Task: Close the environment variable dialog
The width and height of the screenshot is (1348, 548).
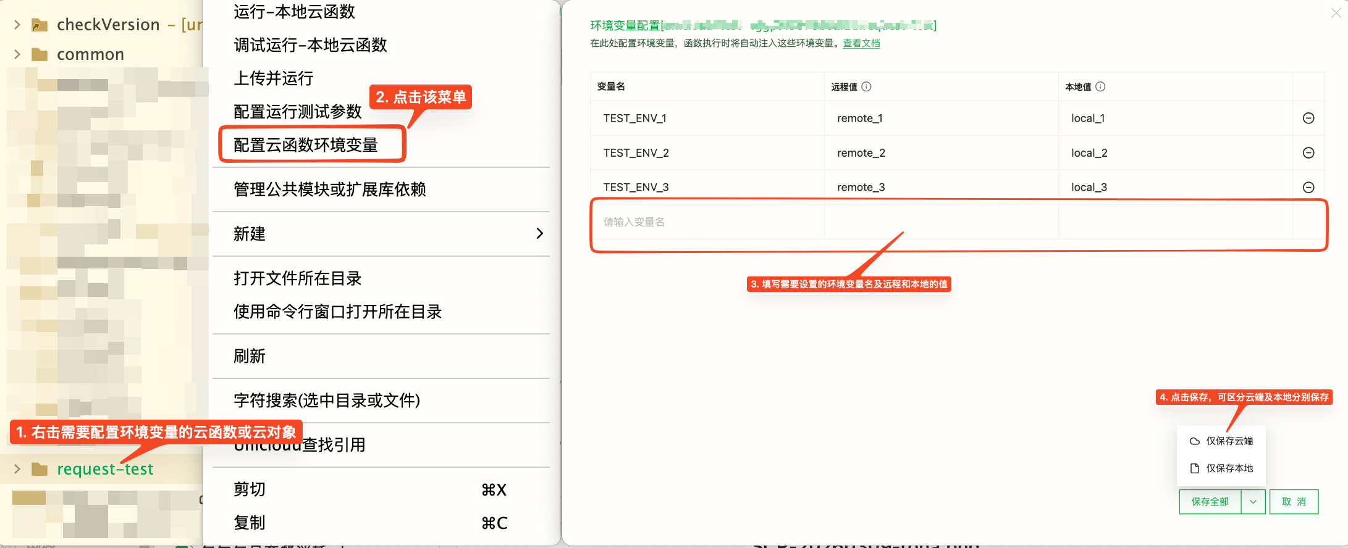Action: (x=1336, y=13)
